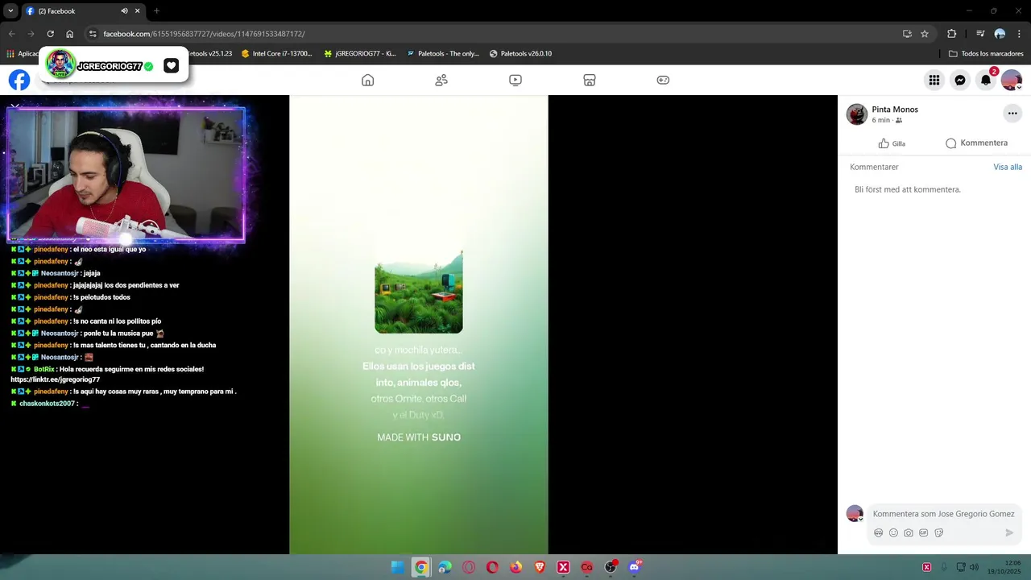Open the notifications bell with badge
Viewport: 1031px width, 580px height.
pos(986,80)
